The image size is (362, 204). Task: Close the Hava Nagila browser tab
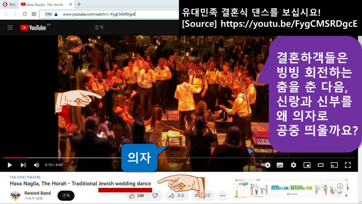click(x=71, y=4)
